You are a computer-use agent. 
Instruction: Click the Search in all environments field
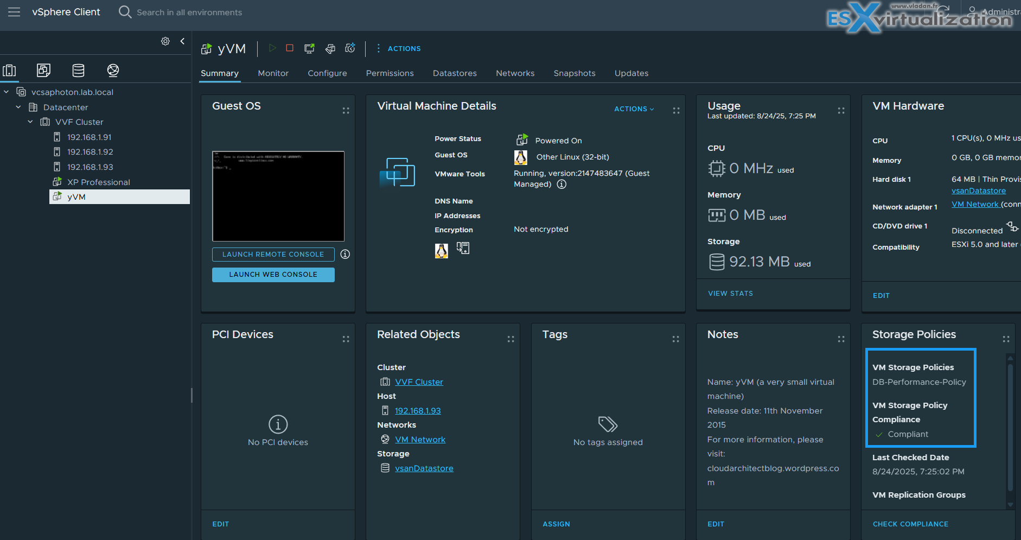189,12
